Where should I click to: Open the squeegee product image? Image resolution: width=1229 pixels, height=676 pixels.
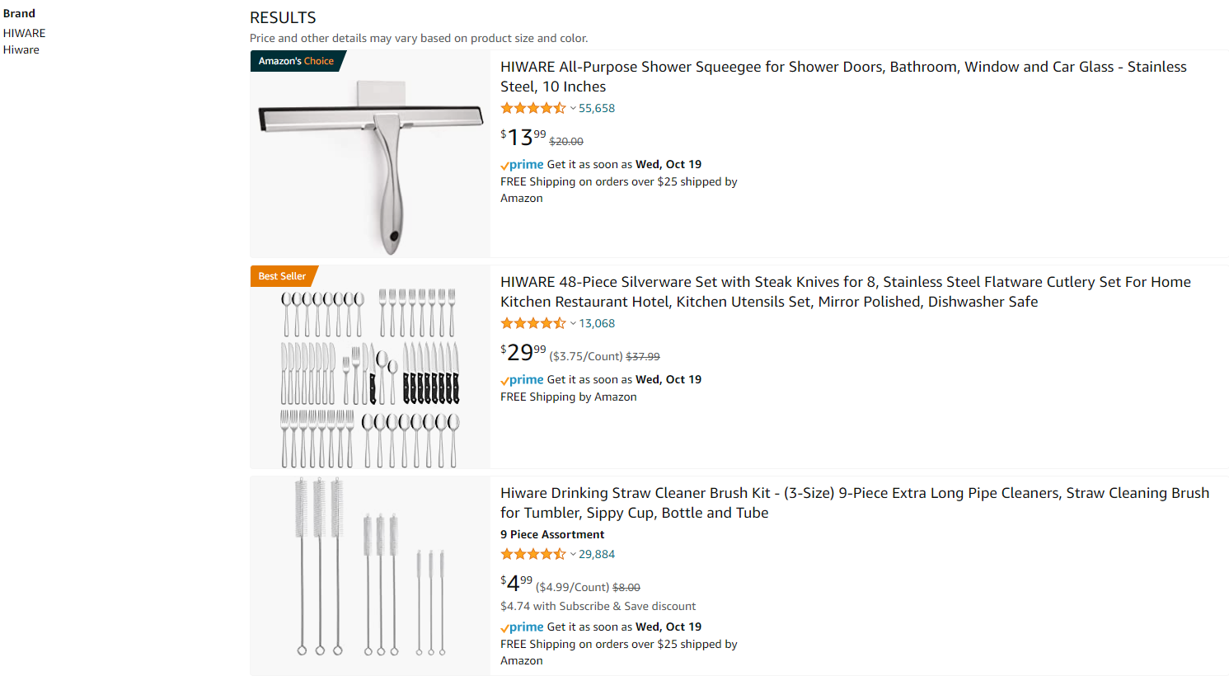(370, 154)
